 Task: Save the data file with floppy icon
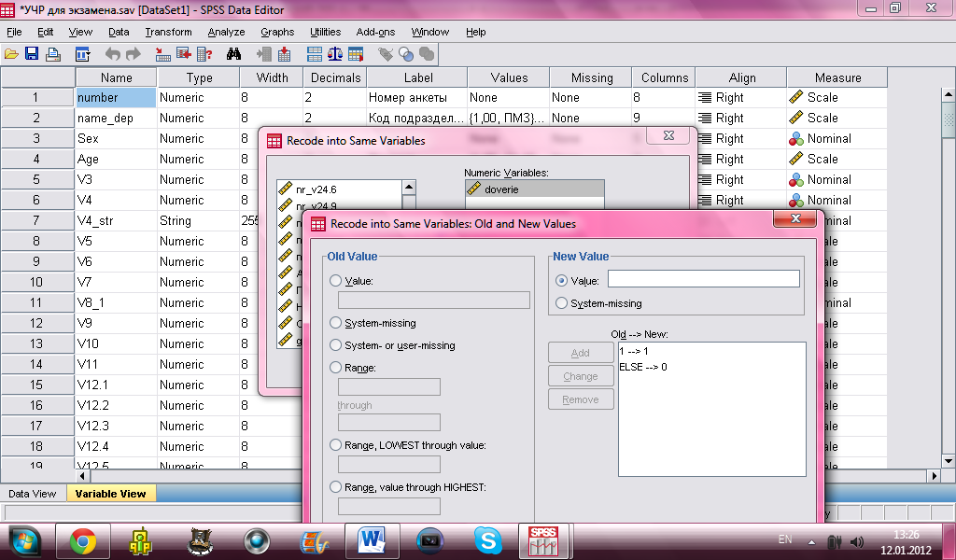click(x=32, y=54)
